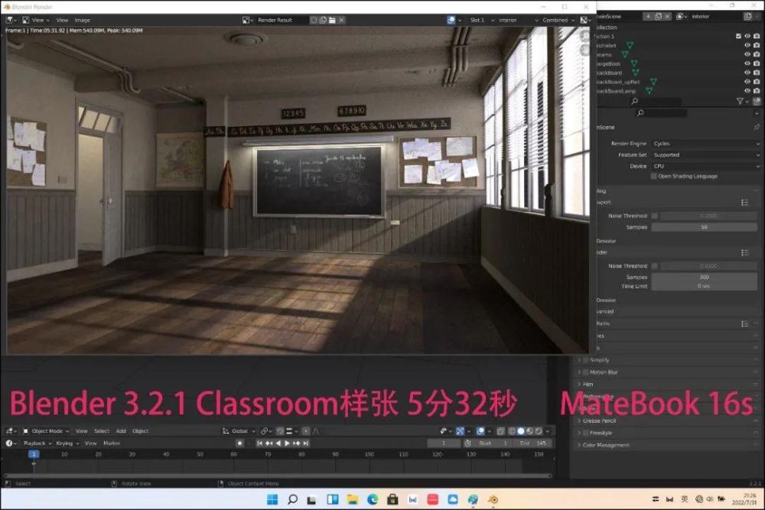Enable the Simplify panel checkbox
The width and height of the screenshot is (765, 510).
coord(586,360)
